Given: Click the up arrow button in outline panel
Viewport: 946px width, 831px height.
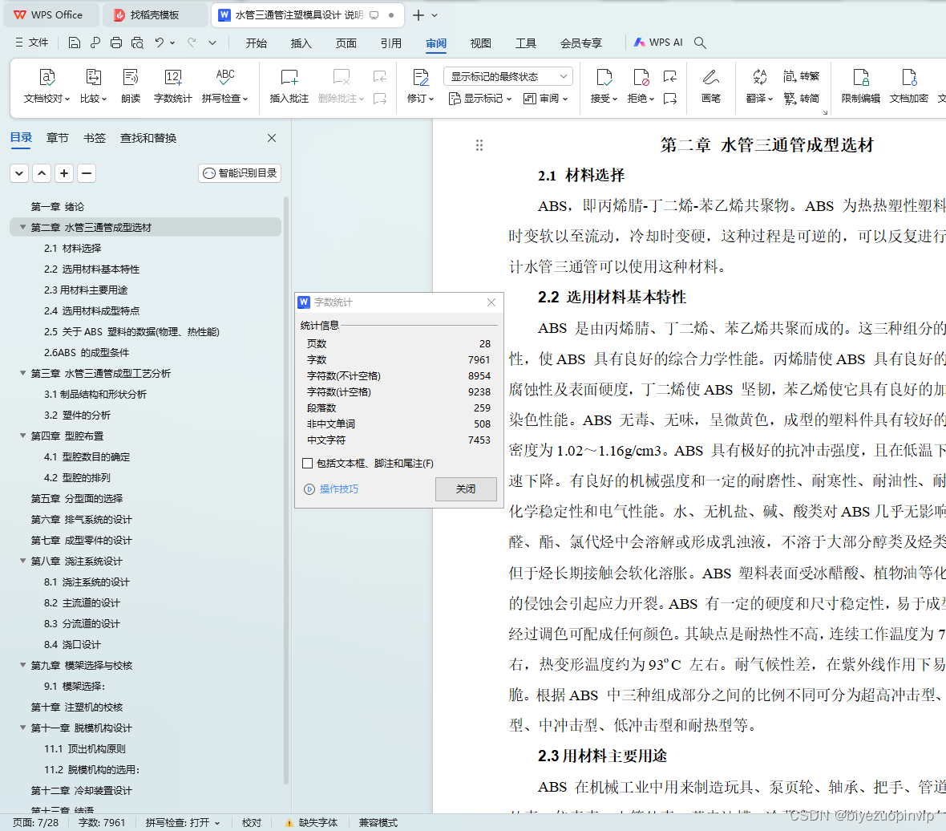Looking at the screenshot, I should point(42,173).
